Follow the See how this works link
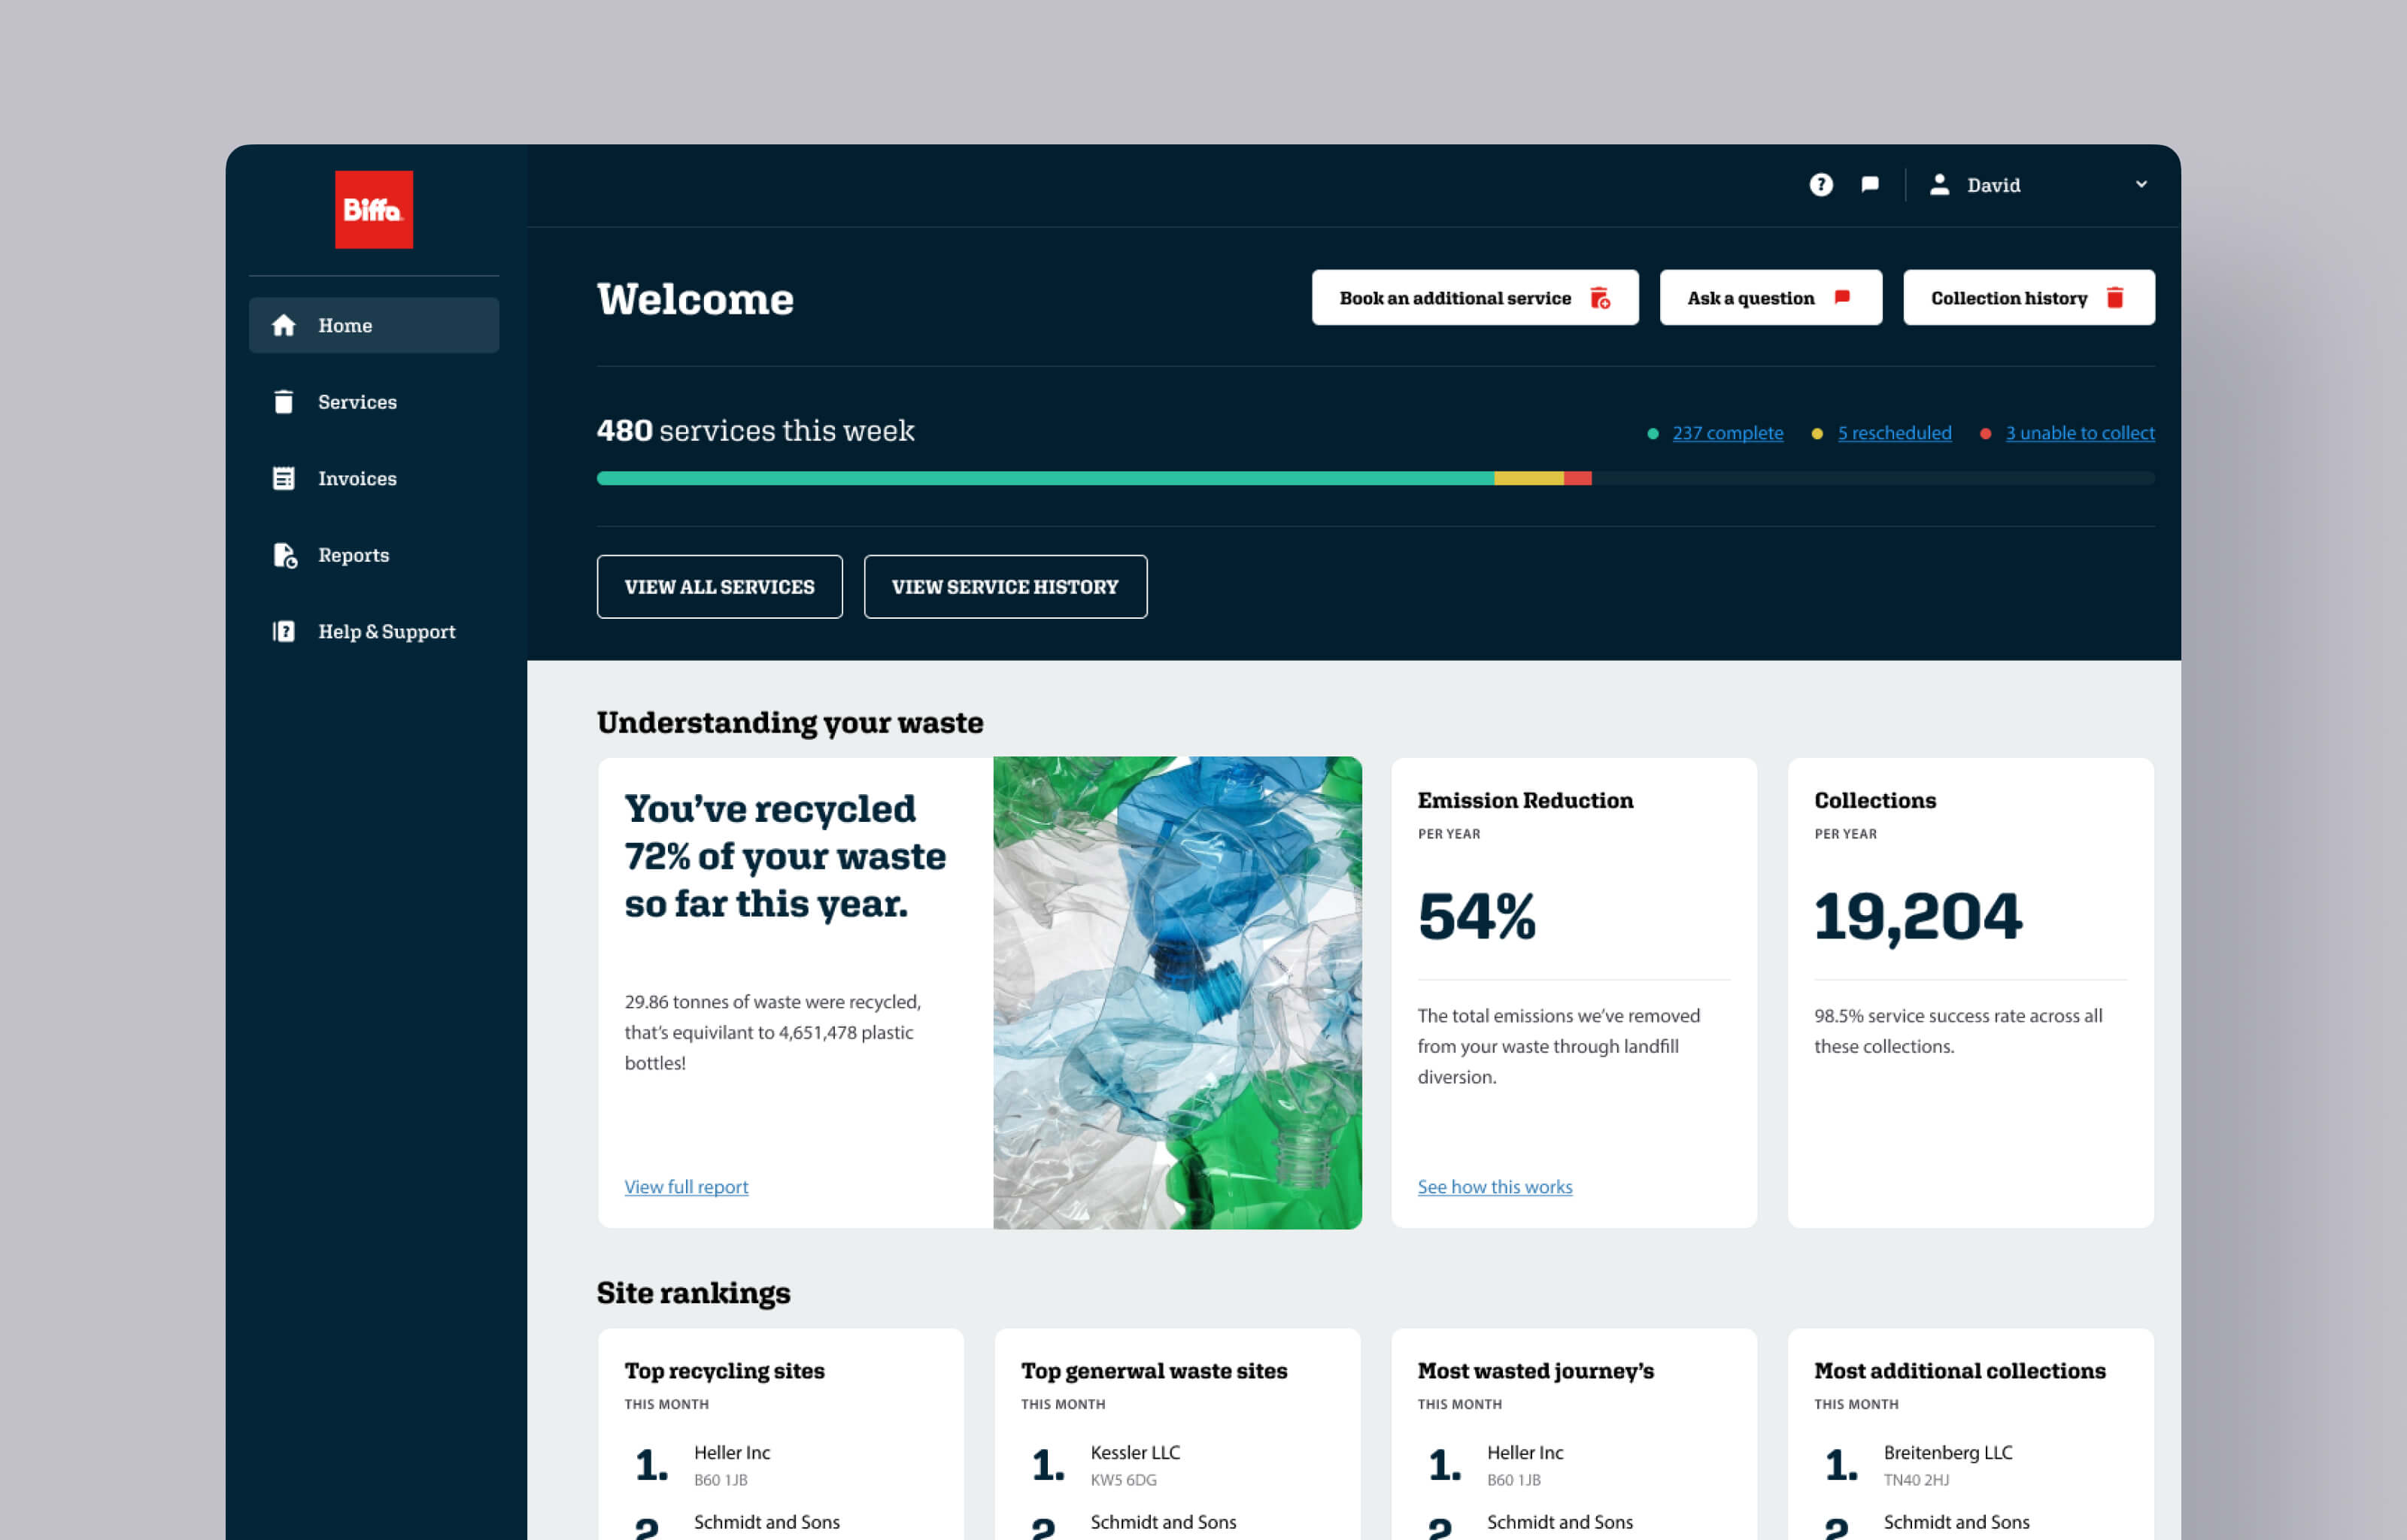The image size is (2407, 1540). (1494, 1187)
